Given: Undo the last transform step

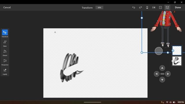Looking at the screenshot, I should tap(134, 8).
